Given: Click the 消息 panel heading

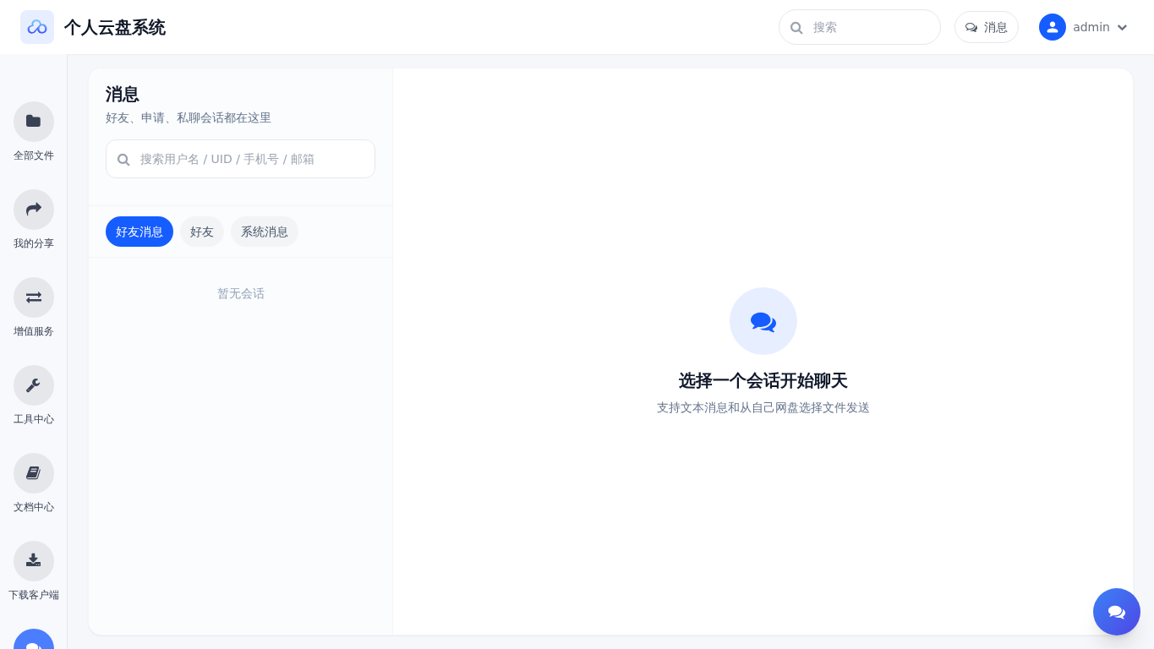Looking at the screenshot, I should (123, 94).
